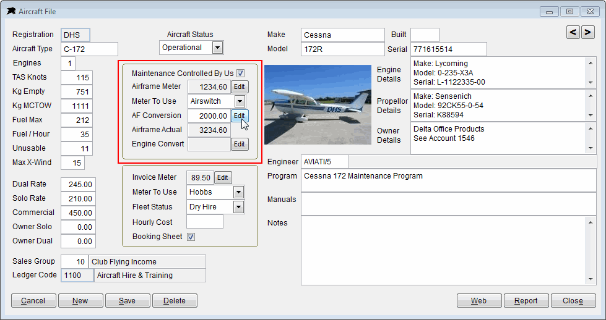This screenshot has width=606, height=320.
Task: Click the Aircraft Type field C-172
Action: tap(89, 49)
